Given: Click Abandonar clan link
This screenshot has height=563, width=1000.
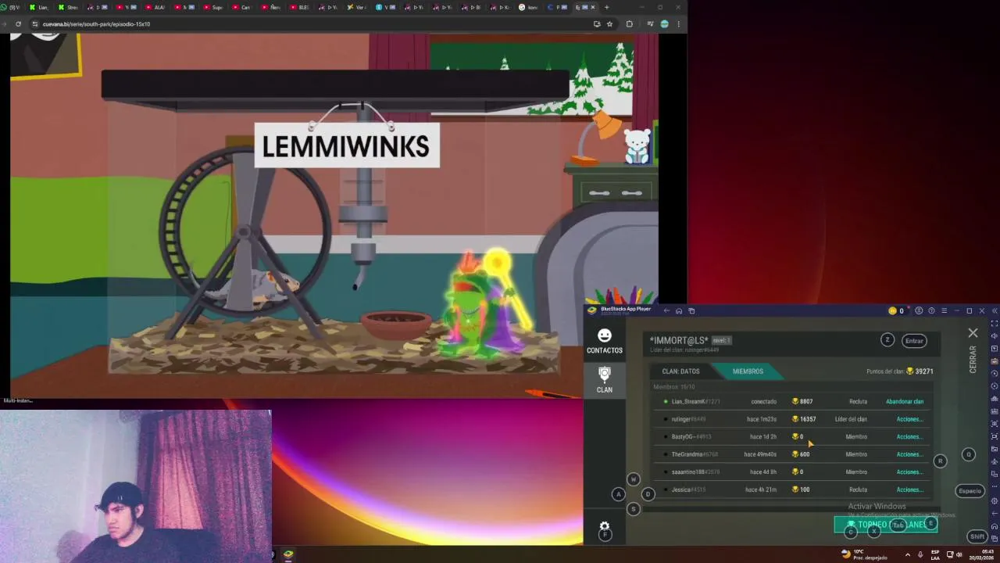Looking at the screenshot, I should click(905, 402).
